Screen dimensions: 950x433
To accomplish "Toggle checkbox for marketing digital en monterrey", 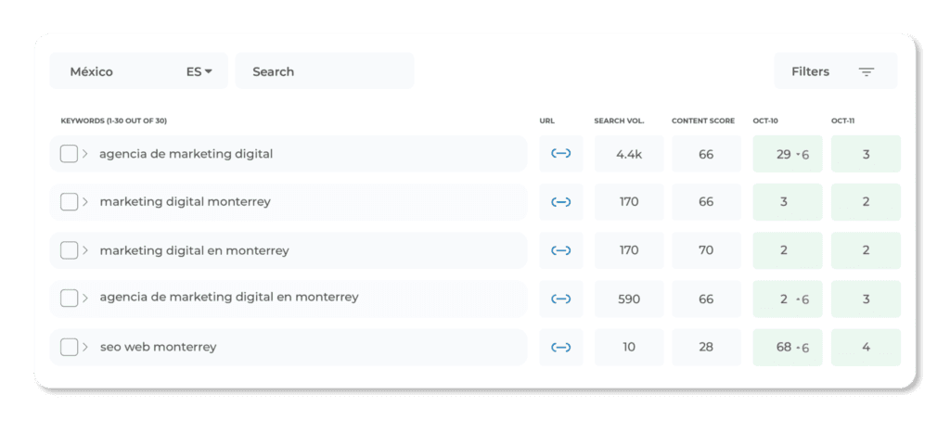I will tap(69, 250).
